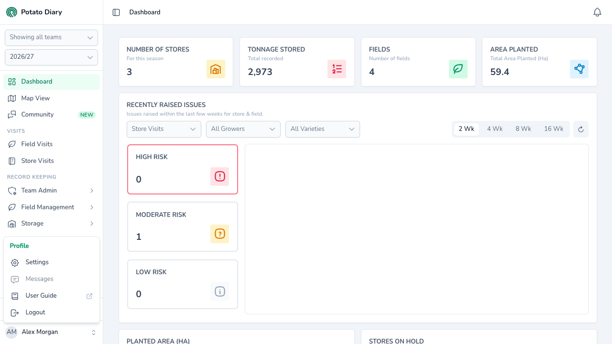Image resolution: width=612 pixels, height=344 pixels.
Task: Open Field Visits in the sidebar
Action: click(x=51, y=144)
